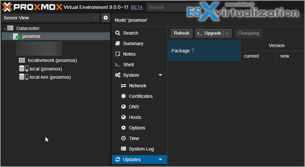Collapse the proxmox node expander
305x167 pixels.
click(x=11, y=36)
